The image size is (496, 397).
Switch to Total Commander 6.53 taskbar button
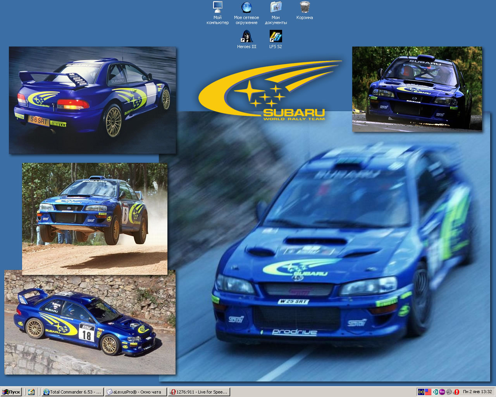click(72, 392)
